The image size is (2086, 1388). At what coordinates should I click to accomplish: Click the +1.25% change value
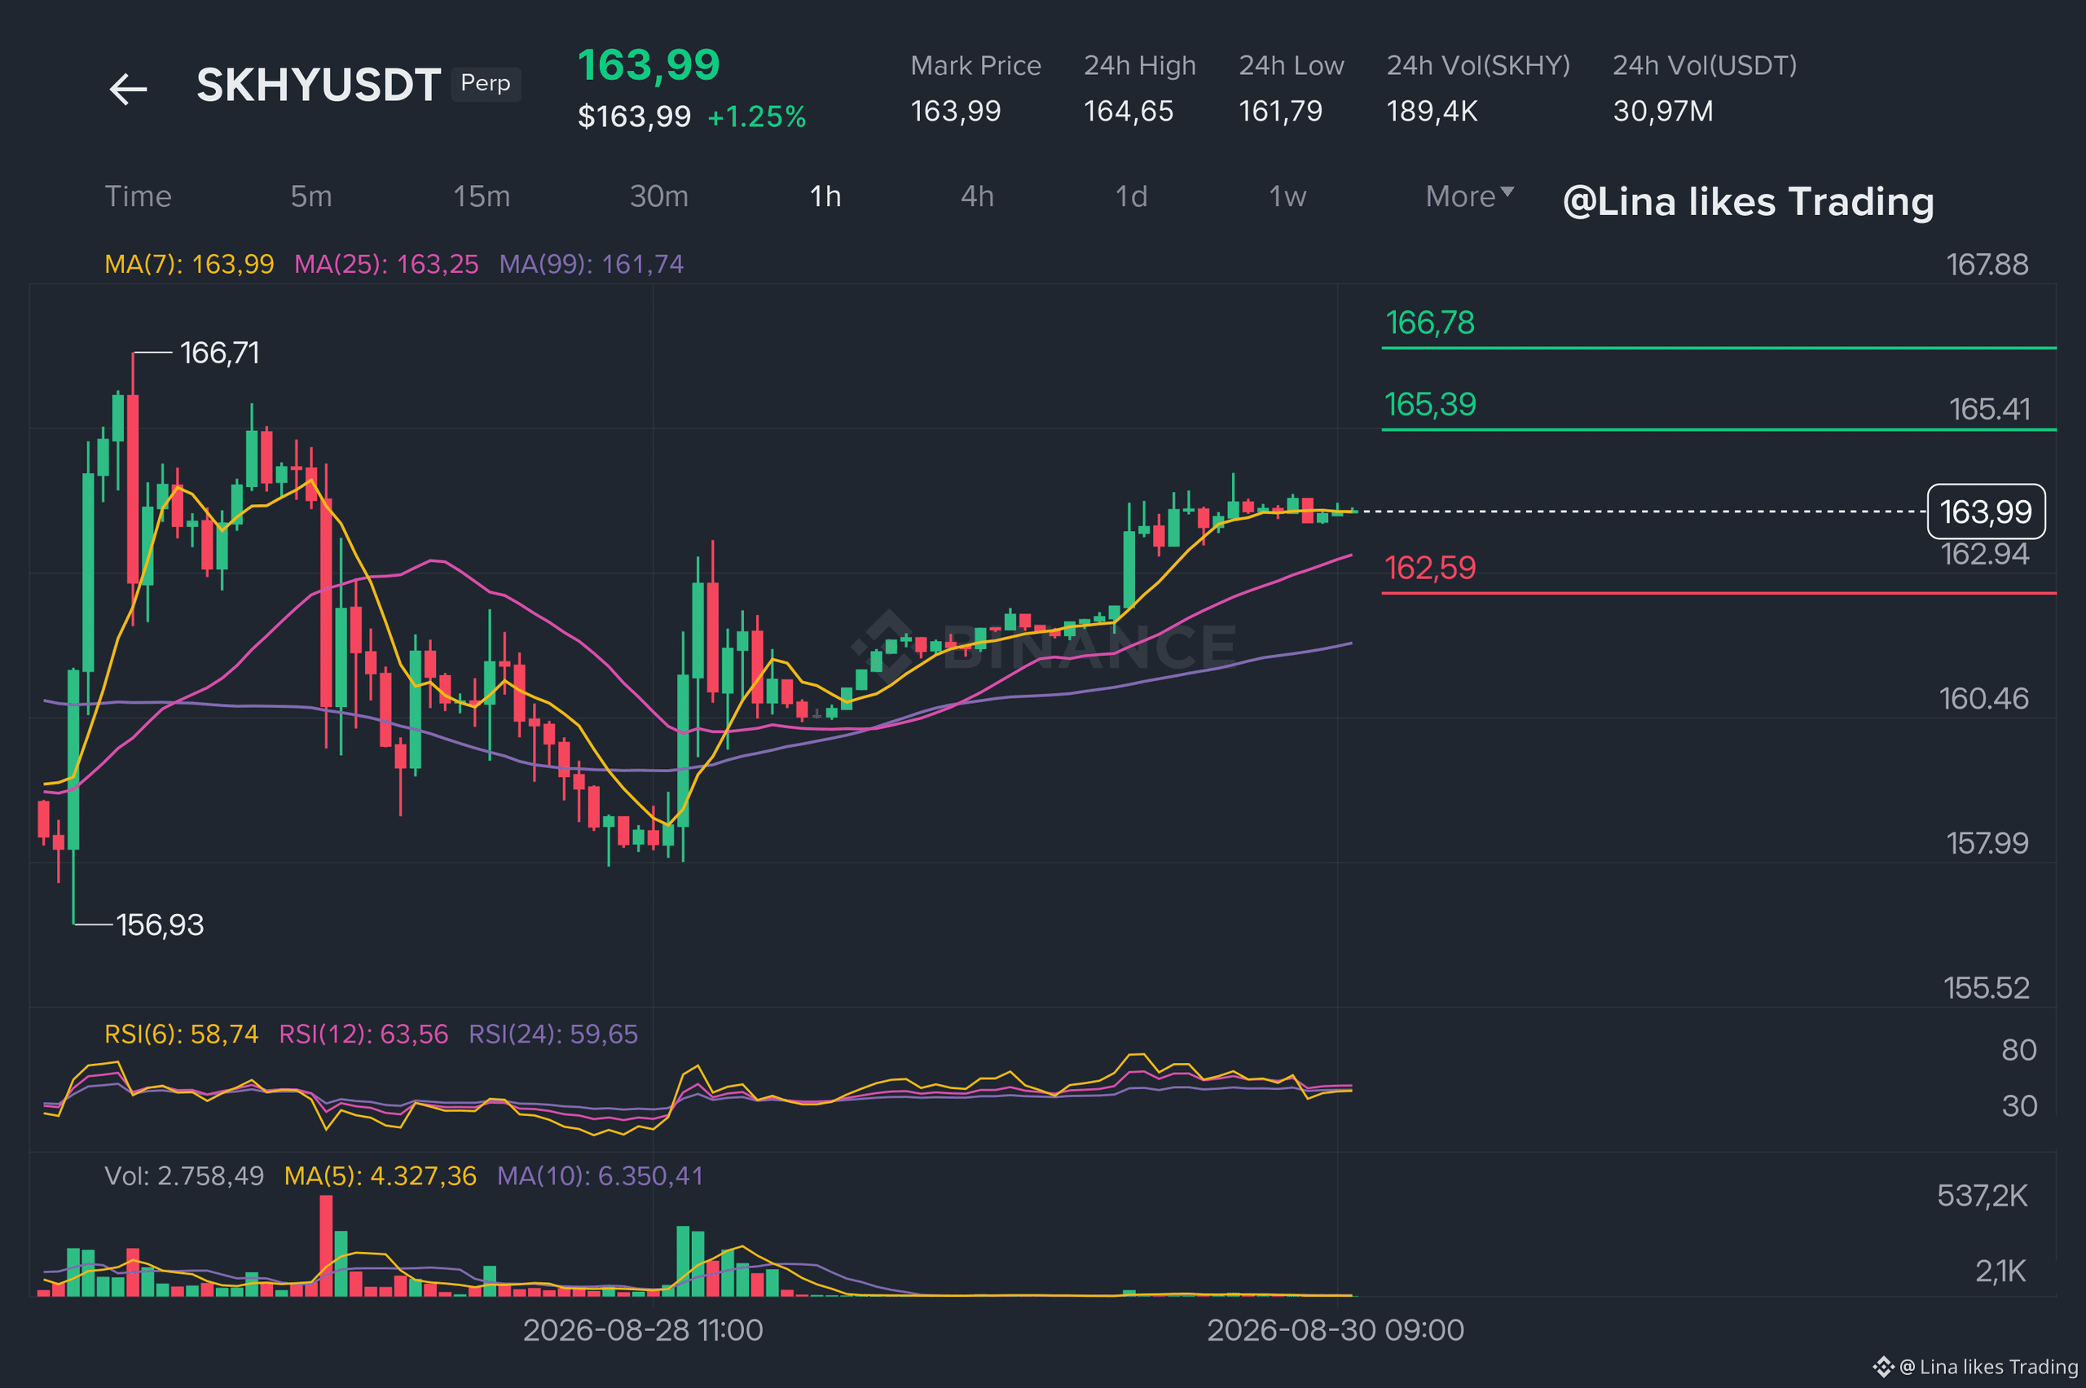coord(757,116)
